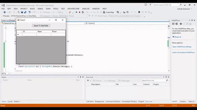Switch to Immediate Window tab
This screenshot has width=197, height=110.
coord(129,101)
